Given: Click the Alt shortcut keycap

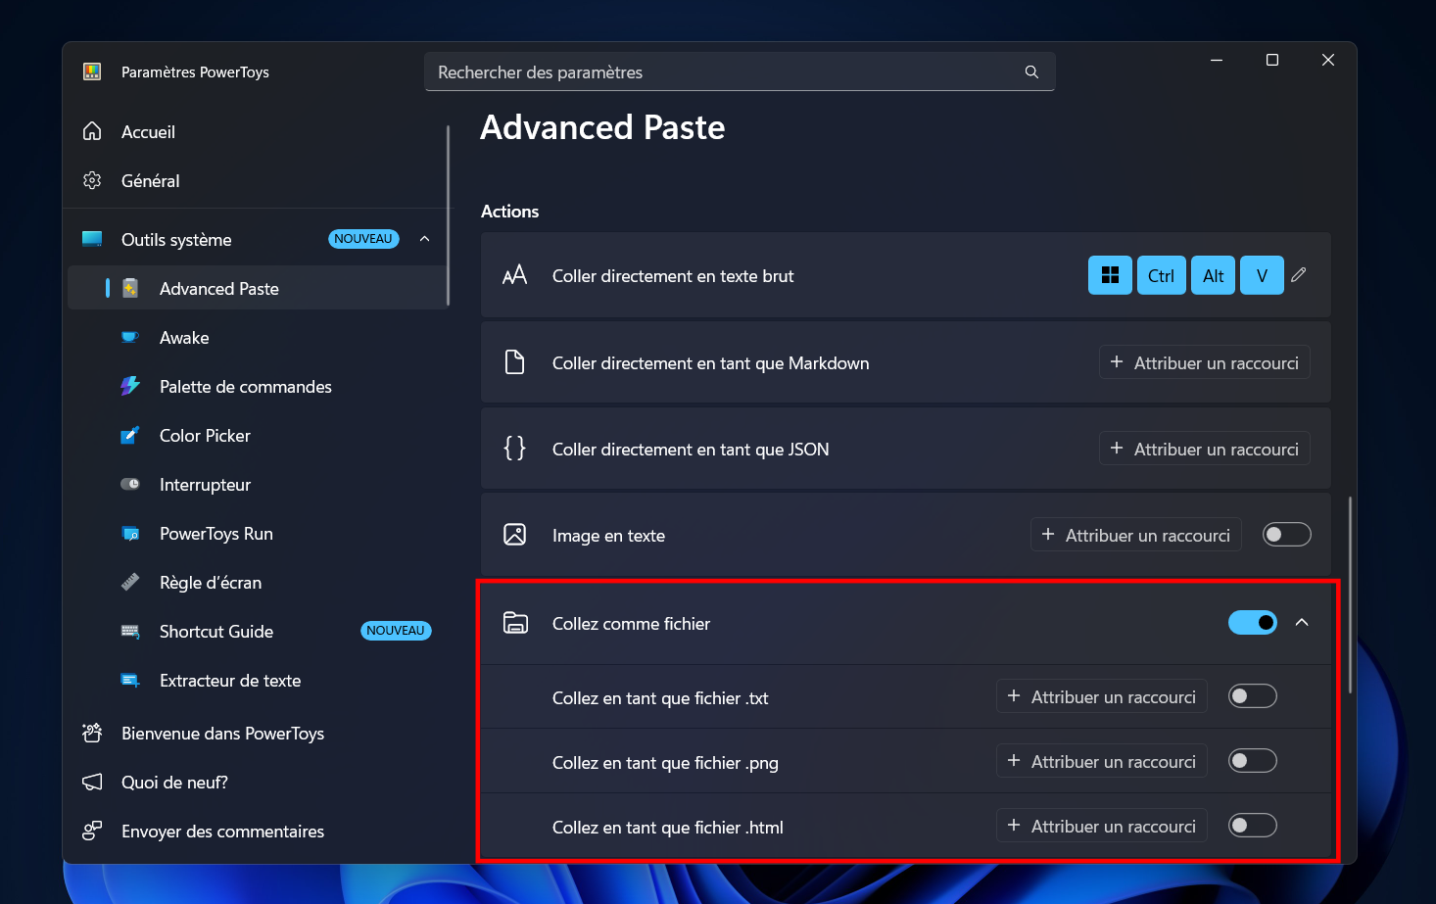Looking at the screenshot, I should 1214,275.
